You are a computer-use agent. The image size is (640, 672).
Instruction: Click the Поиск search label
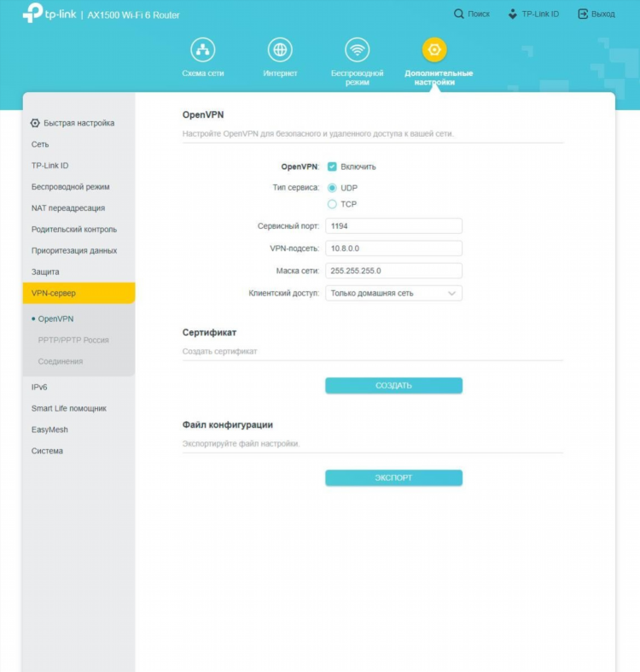(x=479, y=15)
